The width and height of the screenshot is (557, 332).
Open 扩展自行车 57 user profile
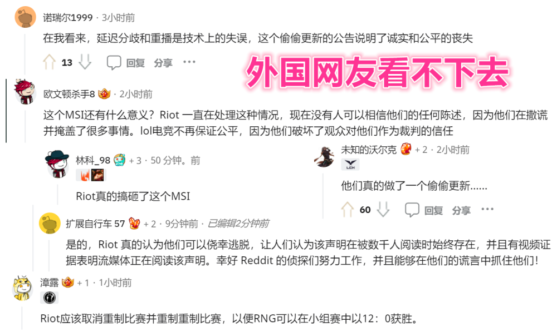point(95,224)
